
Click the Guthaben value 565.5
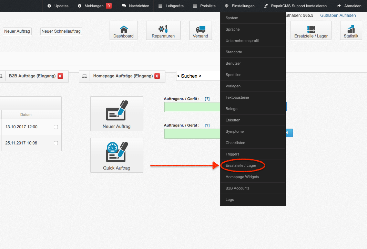click(308, 15)
